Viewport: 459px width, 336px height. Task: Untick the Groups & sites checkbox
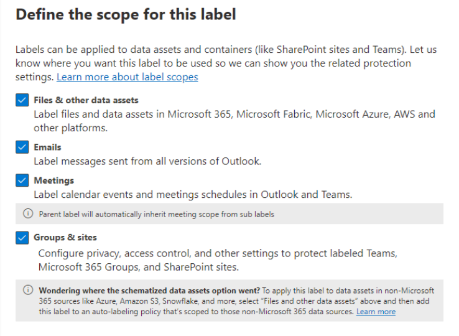pyautogui.click(x=22, y=238)
